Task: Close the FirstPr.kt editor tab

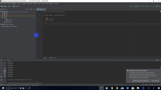Action: (45, 9)
